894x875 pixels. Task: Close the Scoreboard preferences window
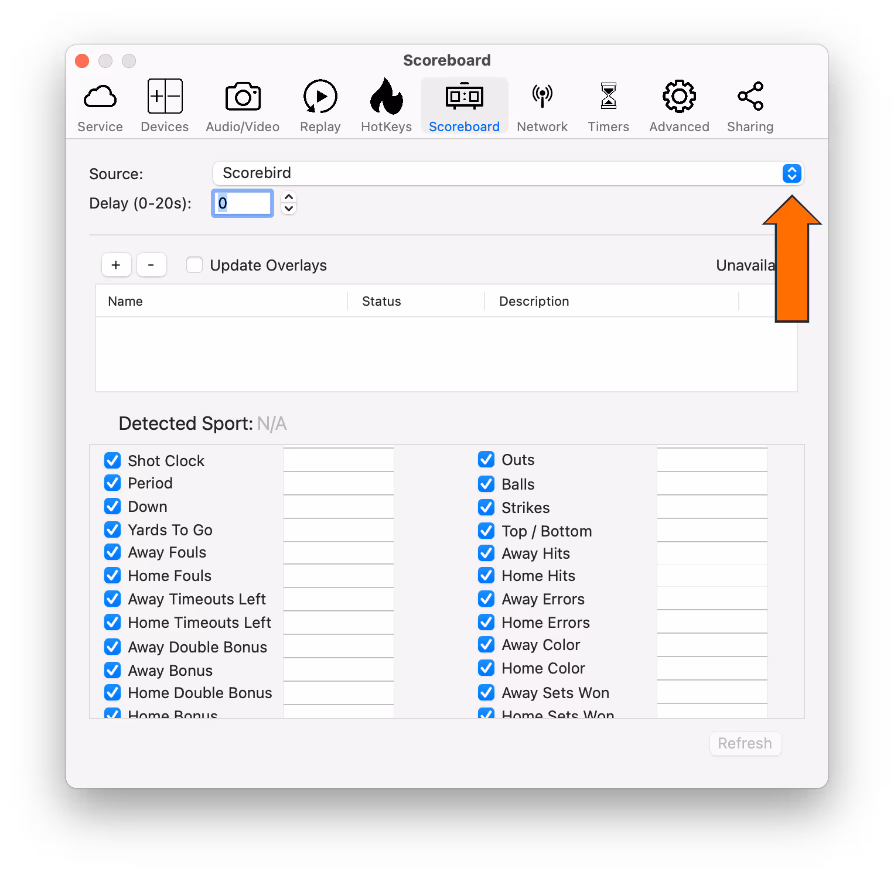tap(82, 61)
